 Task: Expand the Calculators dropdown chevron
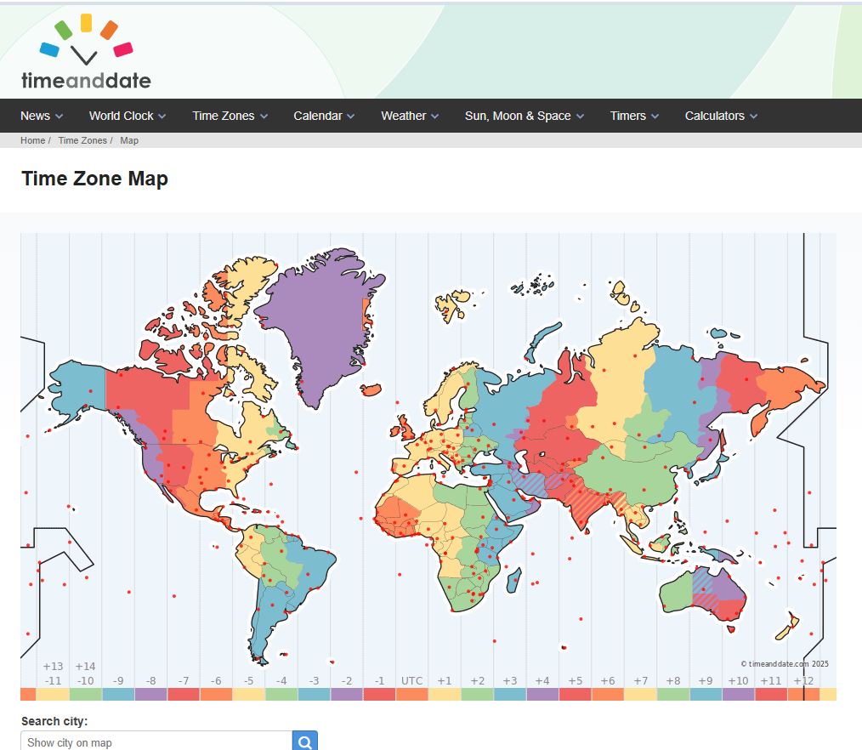pyautogui.click(x=754, y=116)
